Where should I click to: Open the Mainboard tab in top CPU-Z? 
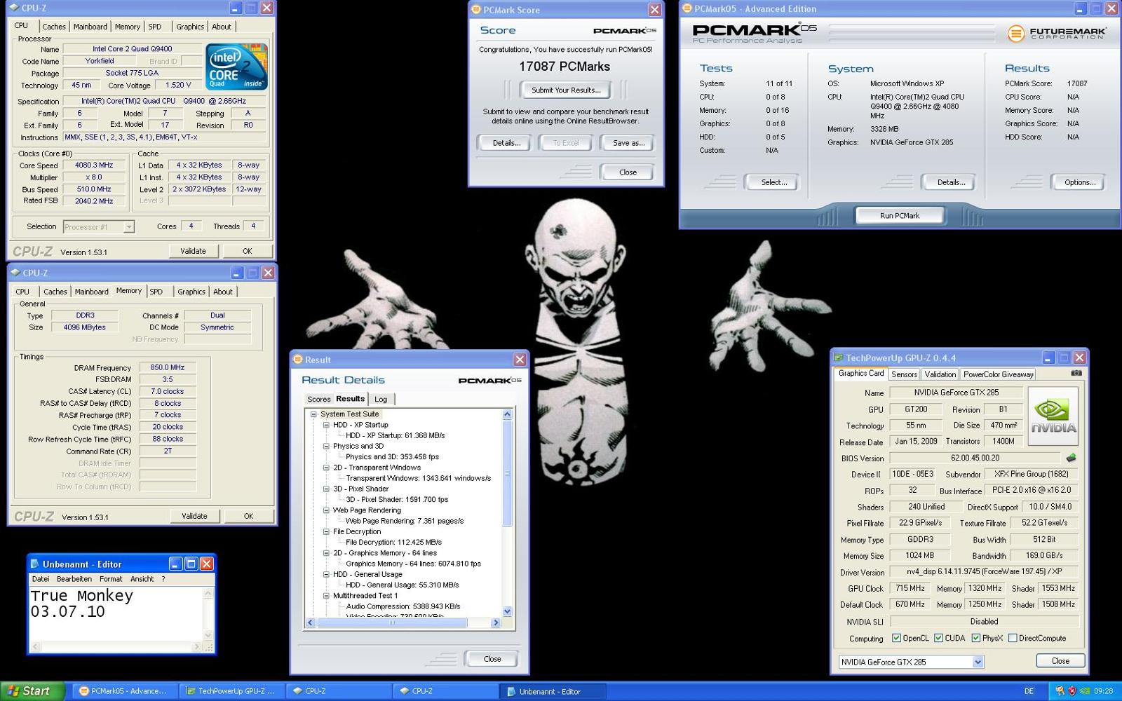pos(90,27)
